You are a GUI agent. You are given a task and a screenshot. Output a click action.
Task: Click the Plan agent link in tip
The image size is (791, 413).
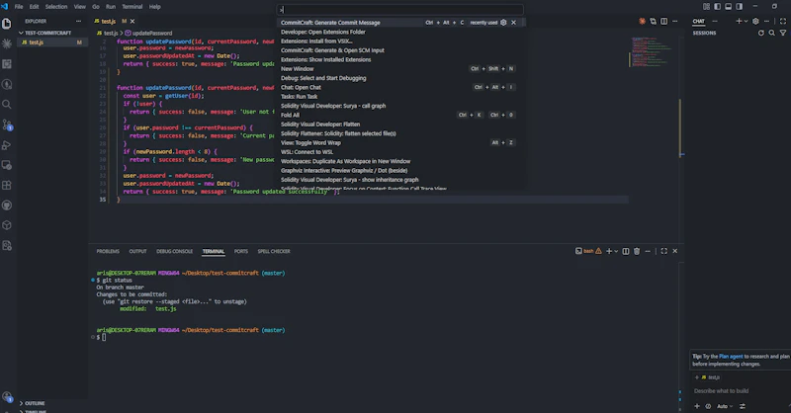(x=731, y=356)
